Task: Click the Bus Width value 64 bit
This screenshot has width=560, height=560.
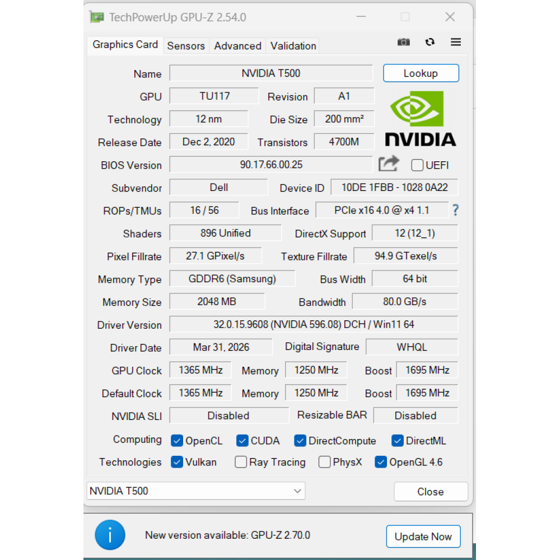Action: point(414,279)
